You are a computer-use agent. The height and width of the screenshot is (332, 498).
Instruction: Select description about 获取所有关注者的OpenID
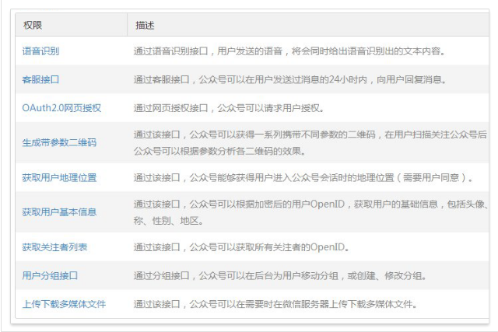(x=241, y=247)
